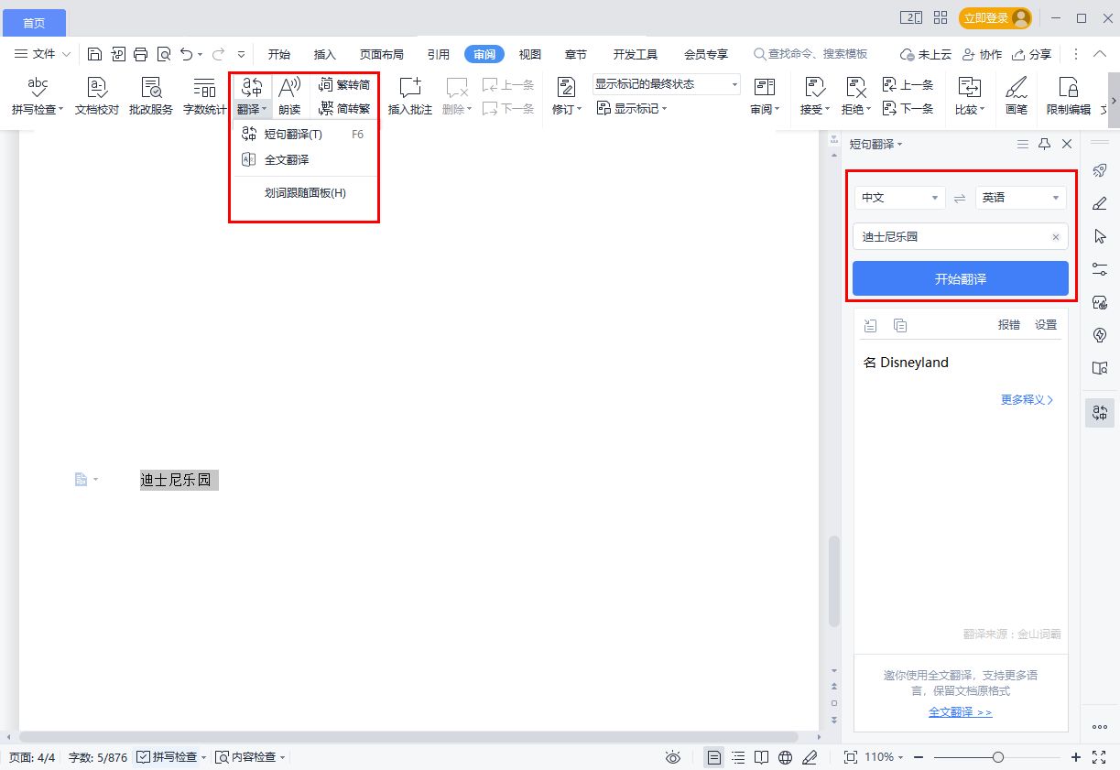The image size is (1120, 770).
Task: Switch to the 视图 ribbon tab
Action: (x=530, y=54)
